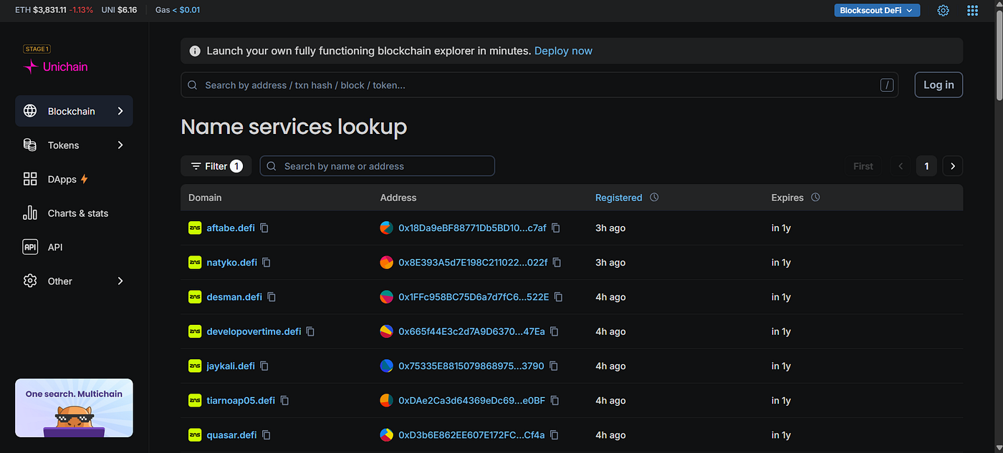Open the settings gear icon

[x=944, y=10]
